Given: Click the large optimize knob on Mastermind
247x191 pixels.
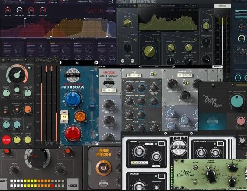Looking at the screenshot, I should coord(149,51).
